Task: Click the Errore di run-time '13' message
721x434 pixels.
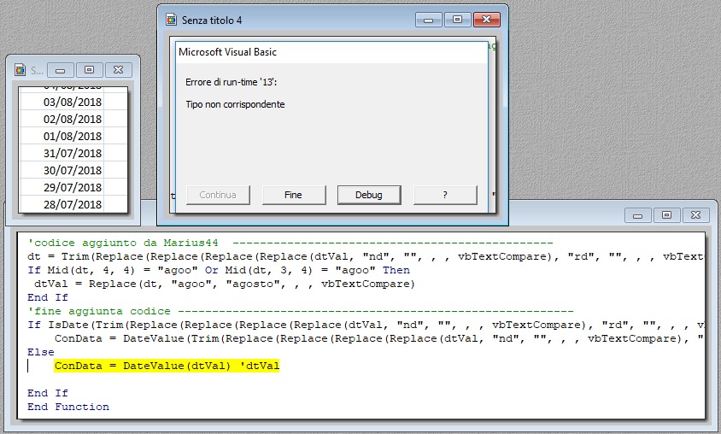Action: pyautogui.click(x=232, y=82)
